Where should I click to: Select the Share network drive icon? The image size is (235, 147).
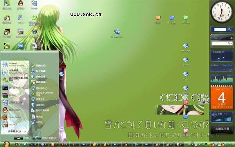click(186, 74)
